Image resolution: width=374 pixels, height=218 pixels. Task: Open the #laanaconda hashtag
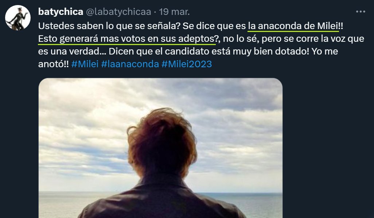(x=130, y=64)
